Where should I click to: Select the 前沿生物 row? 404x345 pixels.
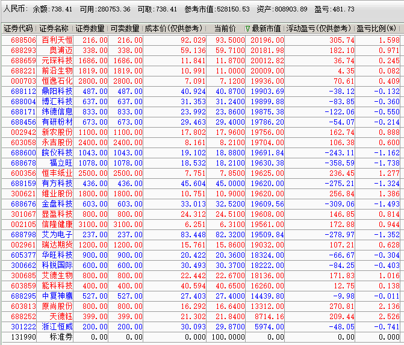coord(200,70)
